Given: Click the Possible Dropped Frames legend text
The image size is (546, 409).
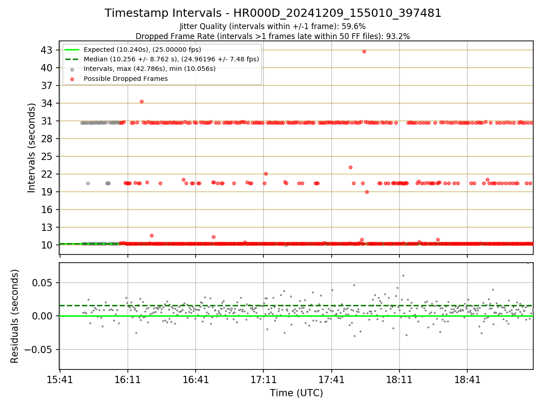Looking at the screenshot, I should [126, 79].
